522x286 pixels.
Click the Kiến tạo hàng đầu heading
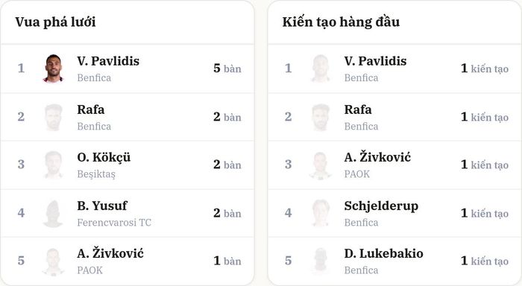(x=341, y=22)
